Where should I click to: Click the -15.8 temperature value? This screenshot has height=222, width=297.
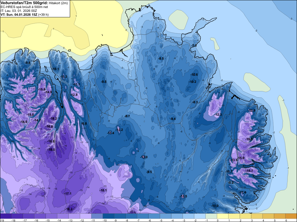(42, 89)
